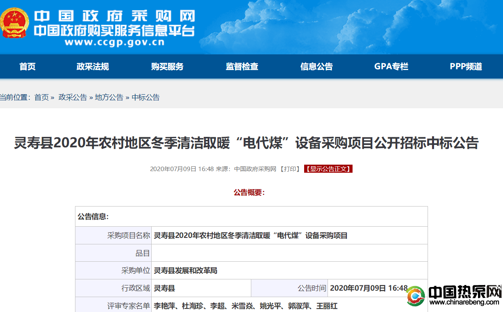The image size is (503, 312).
Task: Click the 评审专家名单 label cell
Action: coord(113,305)
